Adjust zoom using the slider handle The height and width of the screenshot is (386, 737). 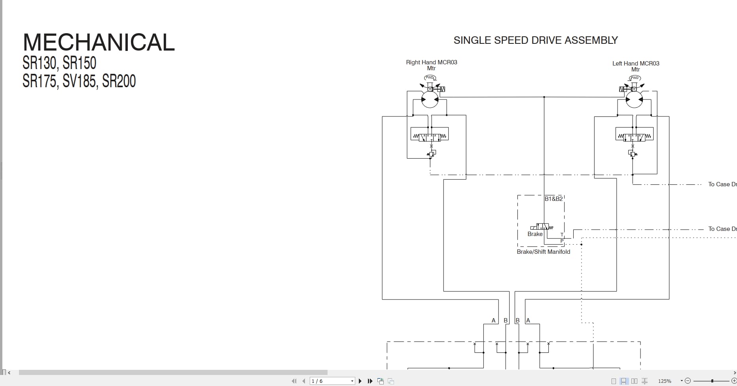712,380
